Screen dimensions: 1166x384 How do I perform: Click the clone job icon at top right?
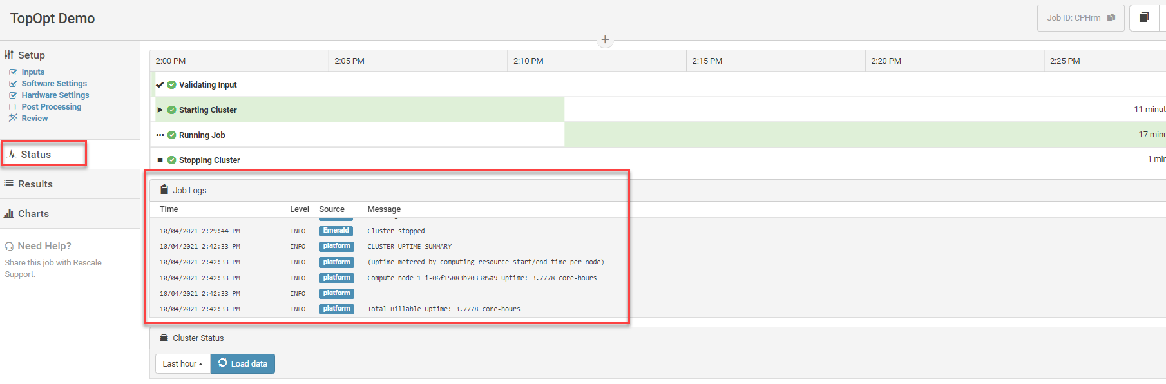(x=1144, y=17)
